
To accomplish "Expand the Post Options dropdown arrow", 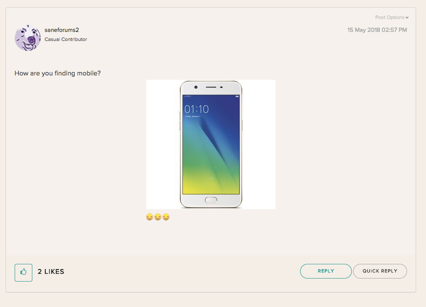I will click(x=407, y=18).
